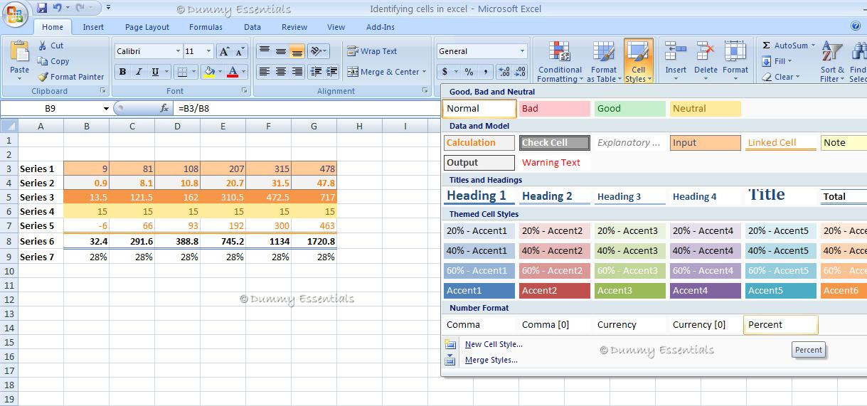Viewport: 867px width, 406px height.
Task: Apply comma style number format
Action: coord(486,72)
